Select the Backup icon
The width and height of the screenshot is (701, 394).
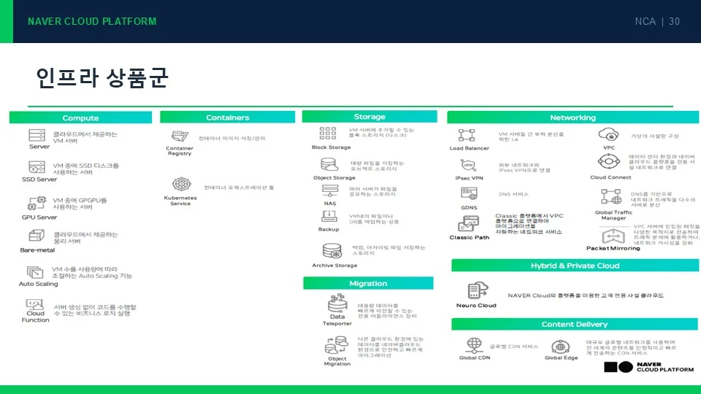point(329,216)
